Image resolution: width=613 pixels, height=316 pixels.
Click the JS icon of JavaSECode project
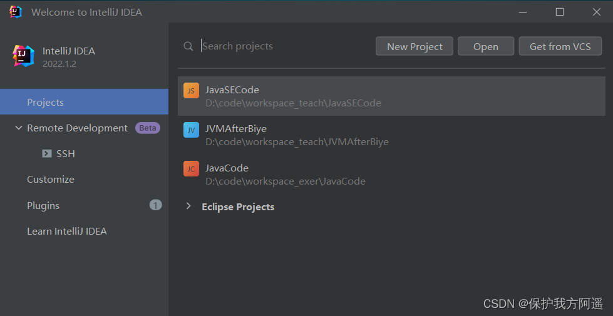coord(191,91)
